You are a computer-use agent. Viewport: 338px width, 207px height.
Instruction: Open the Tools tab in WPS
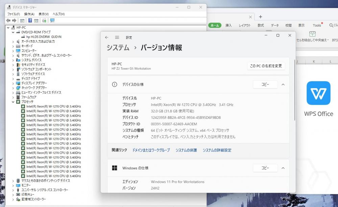pos(317,25)
